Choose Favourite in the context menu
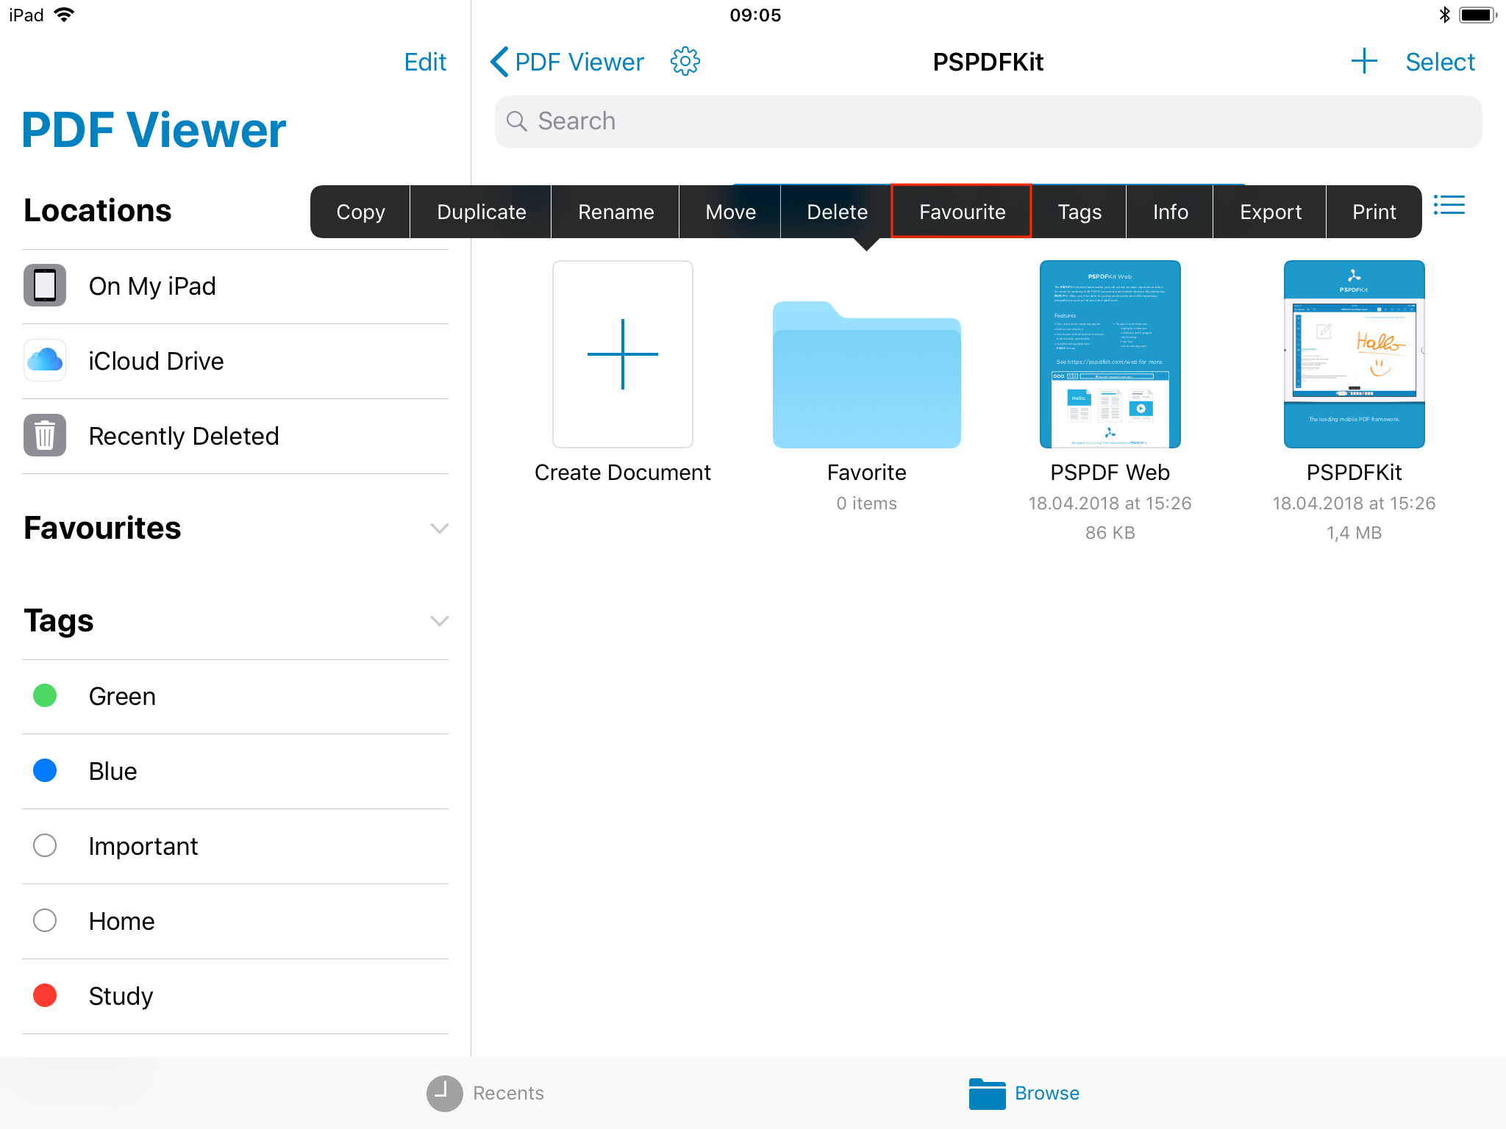1506x1129 pixels. [961, 212]
